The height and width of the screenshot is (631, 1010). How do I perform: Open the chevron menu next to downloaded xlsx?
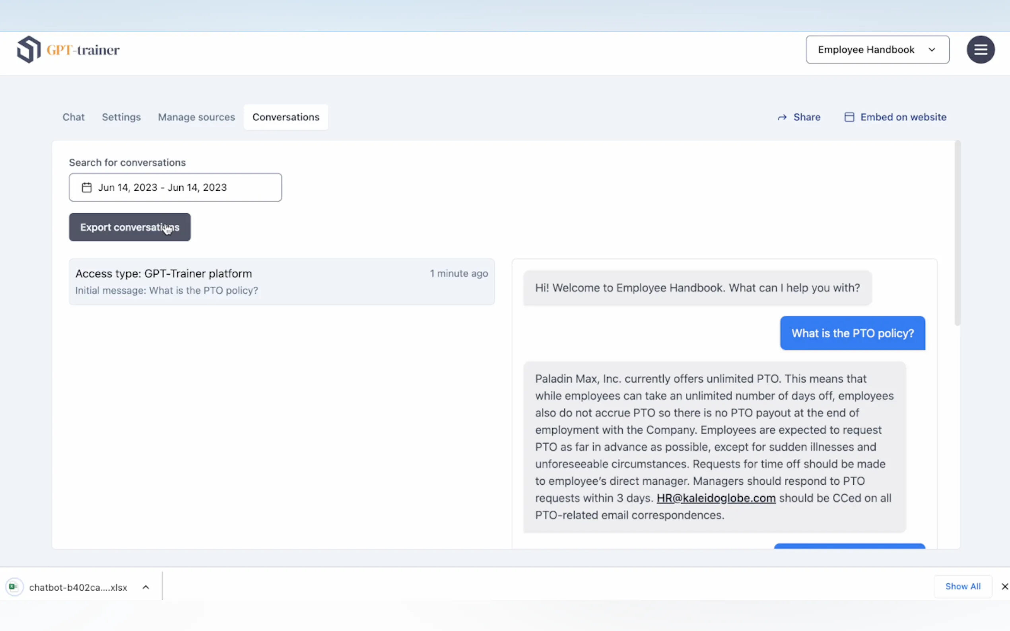click(146, 587)
